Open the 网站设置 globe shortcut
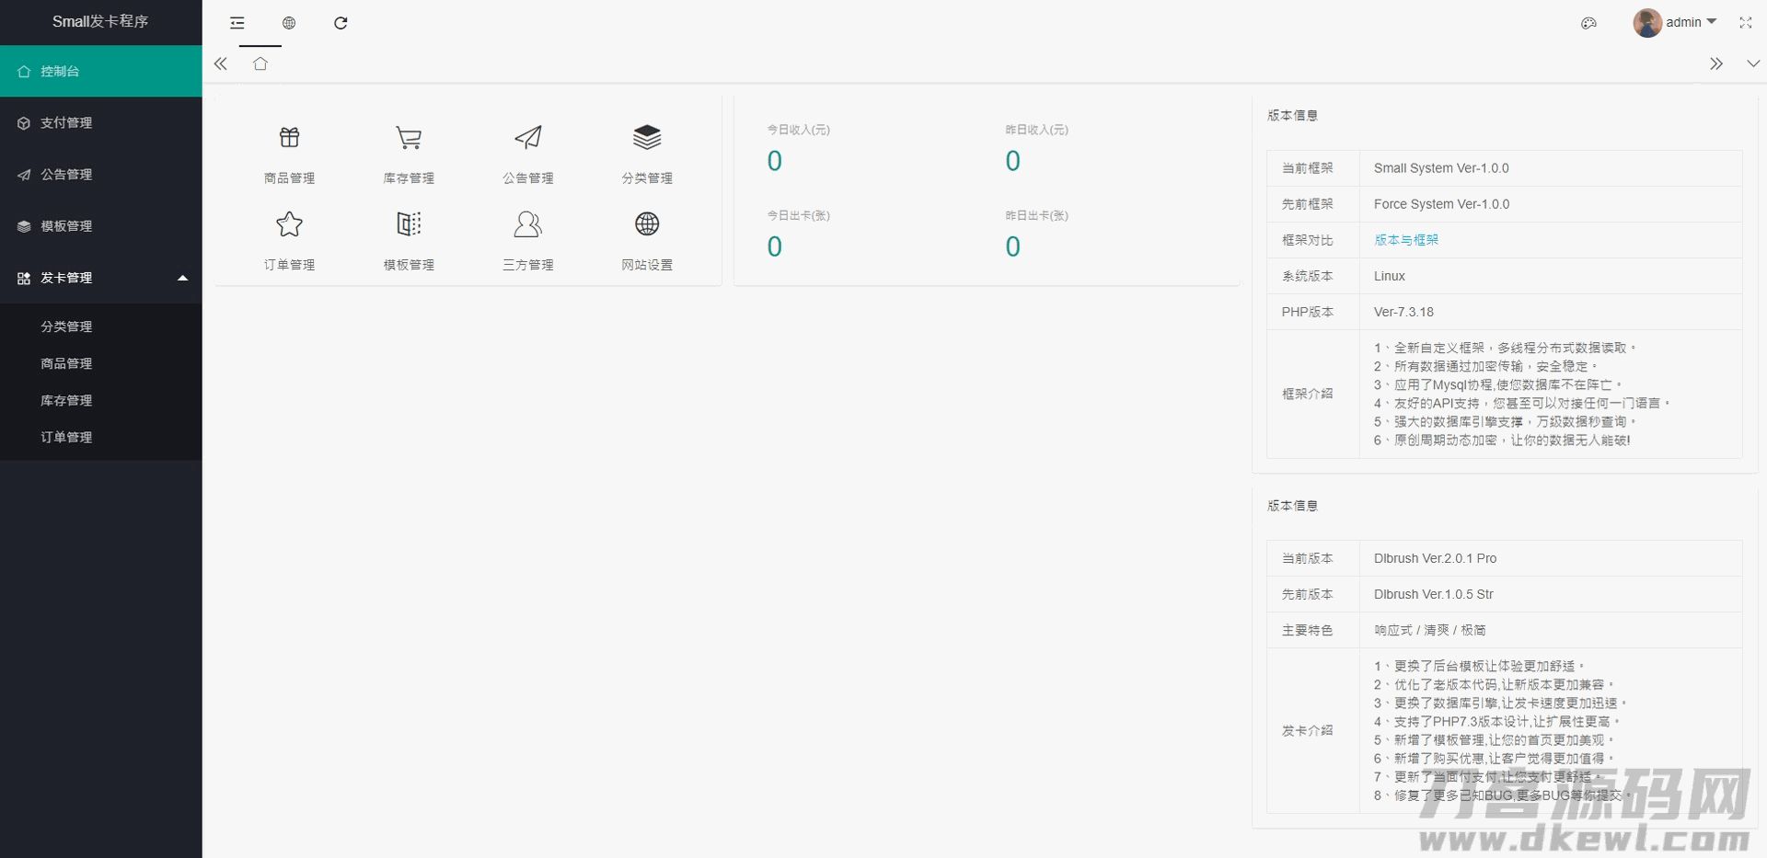Viewport: 1767px width, 858px height. click(x=647, y=224)
